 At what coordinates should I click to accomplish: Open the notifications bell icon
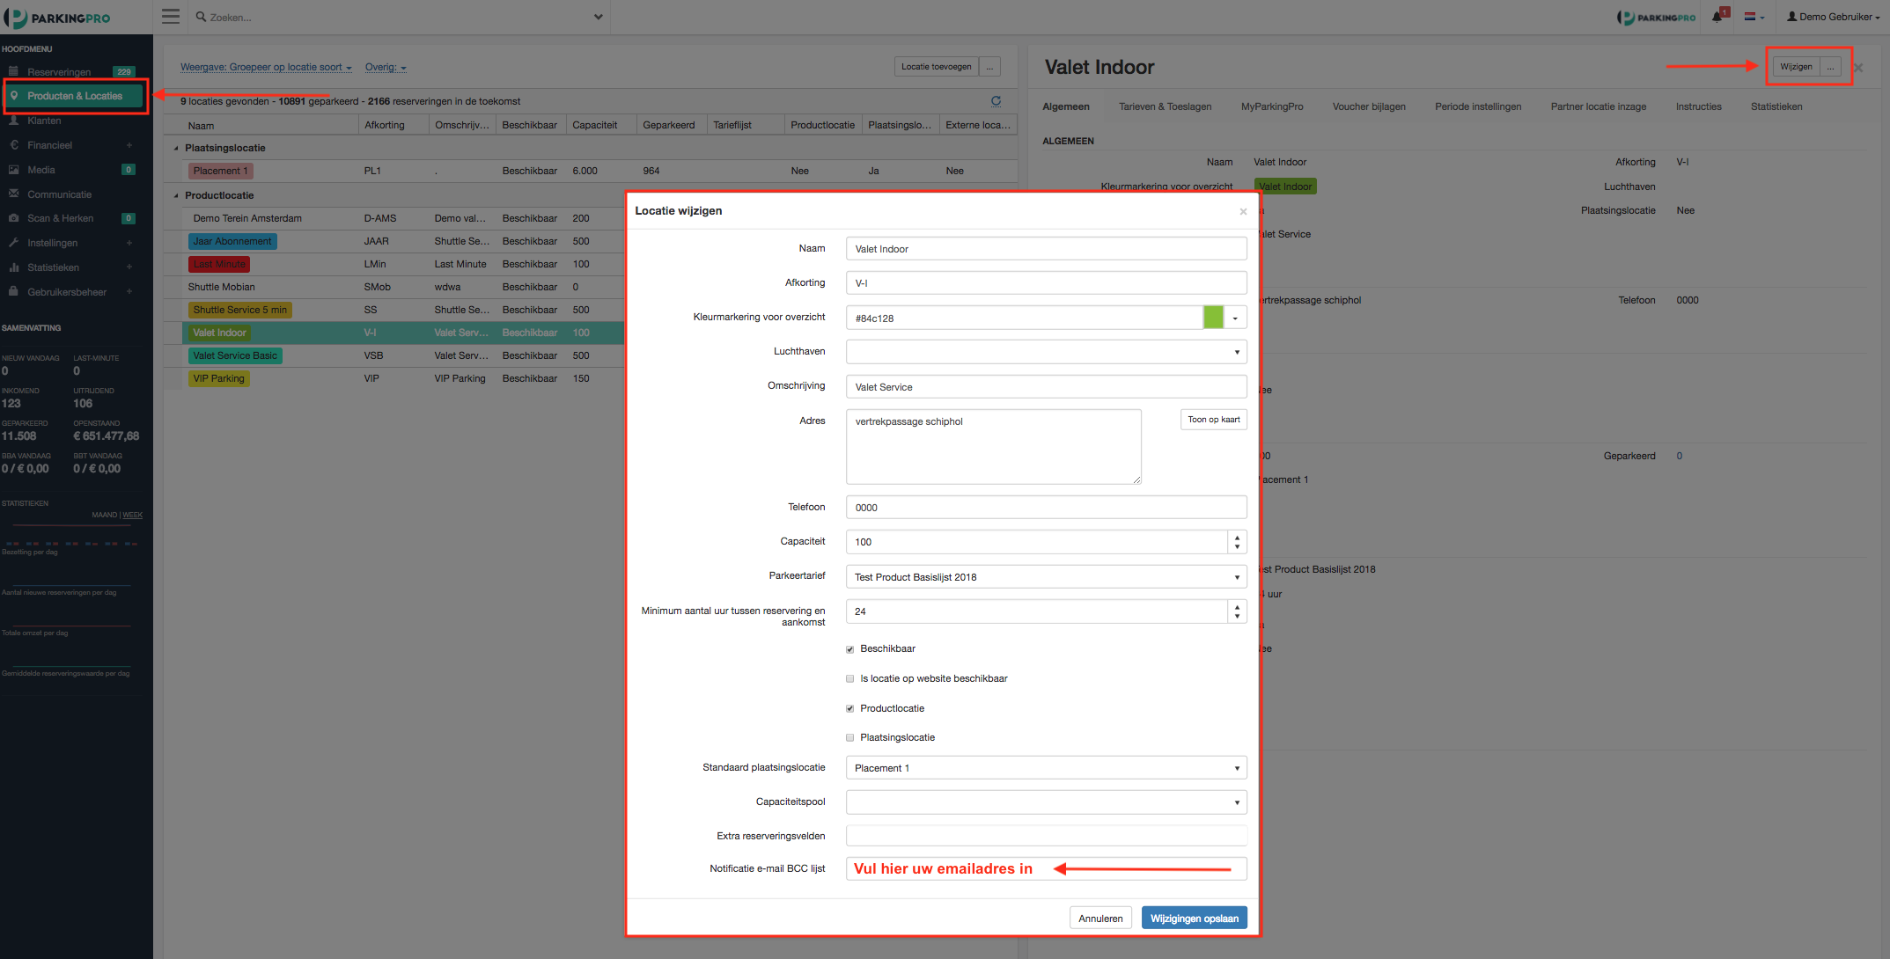tap(1717, 17)
